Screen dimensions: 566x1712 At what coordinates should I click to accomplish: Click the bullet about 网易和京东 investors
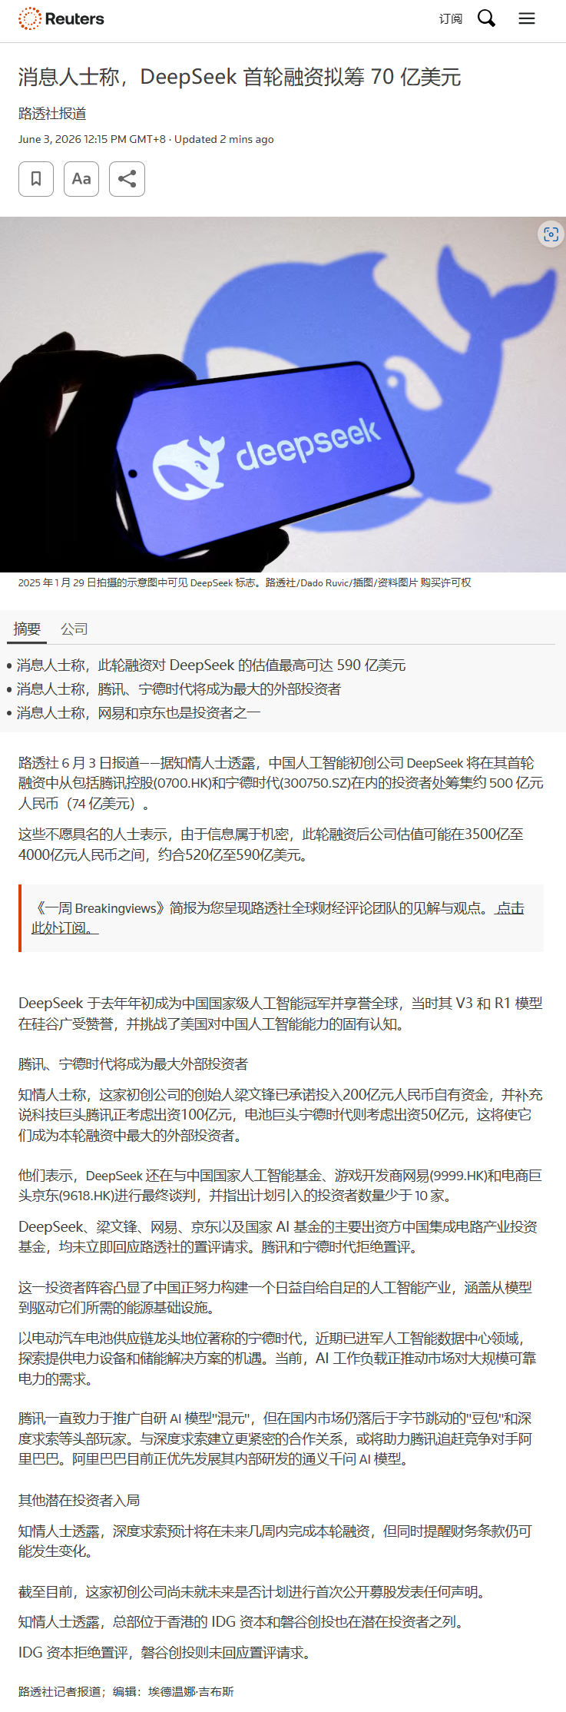point(139,713)
